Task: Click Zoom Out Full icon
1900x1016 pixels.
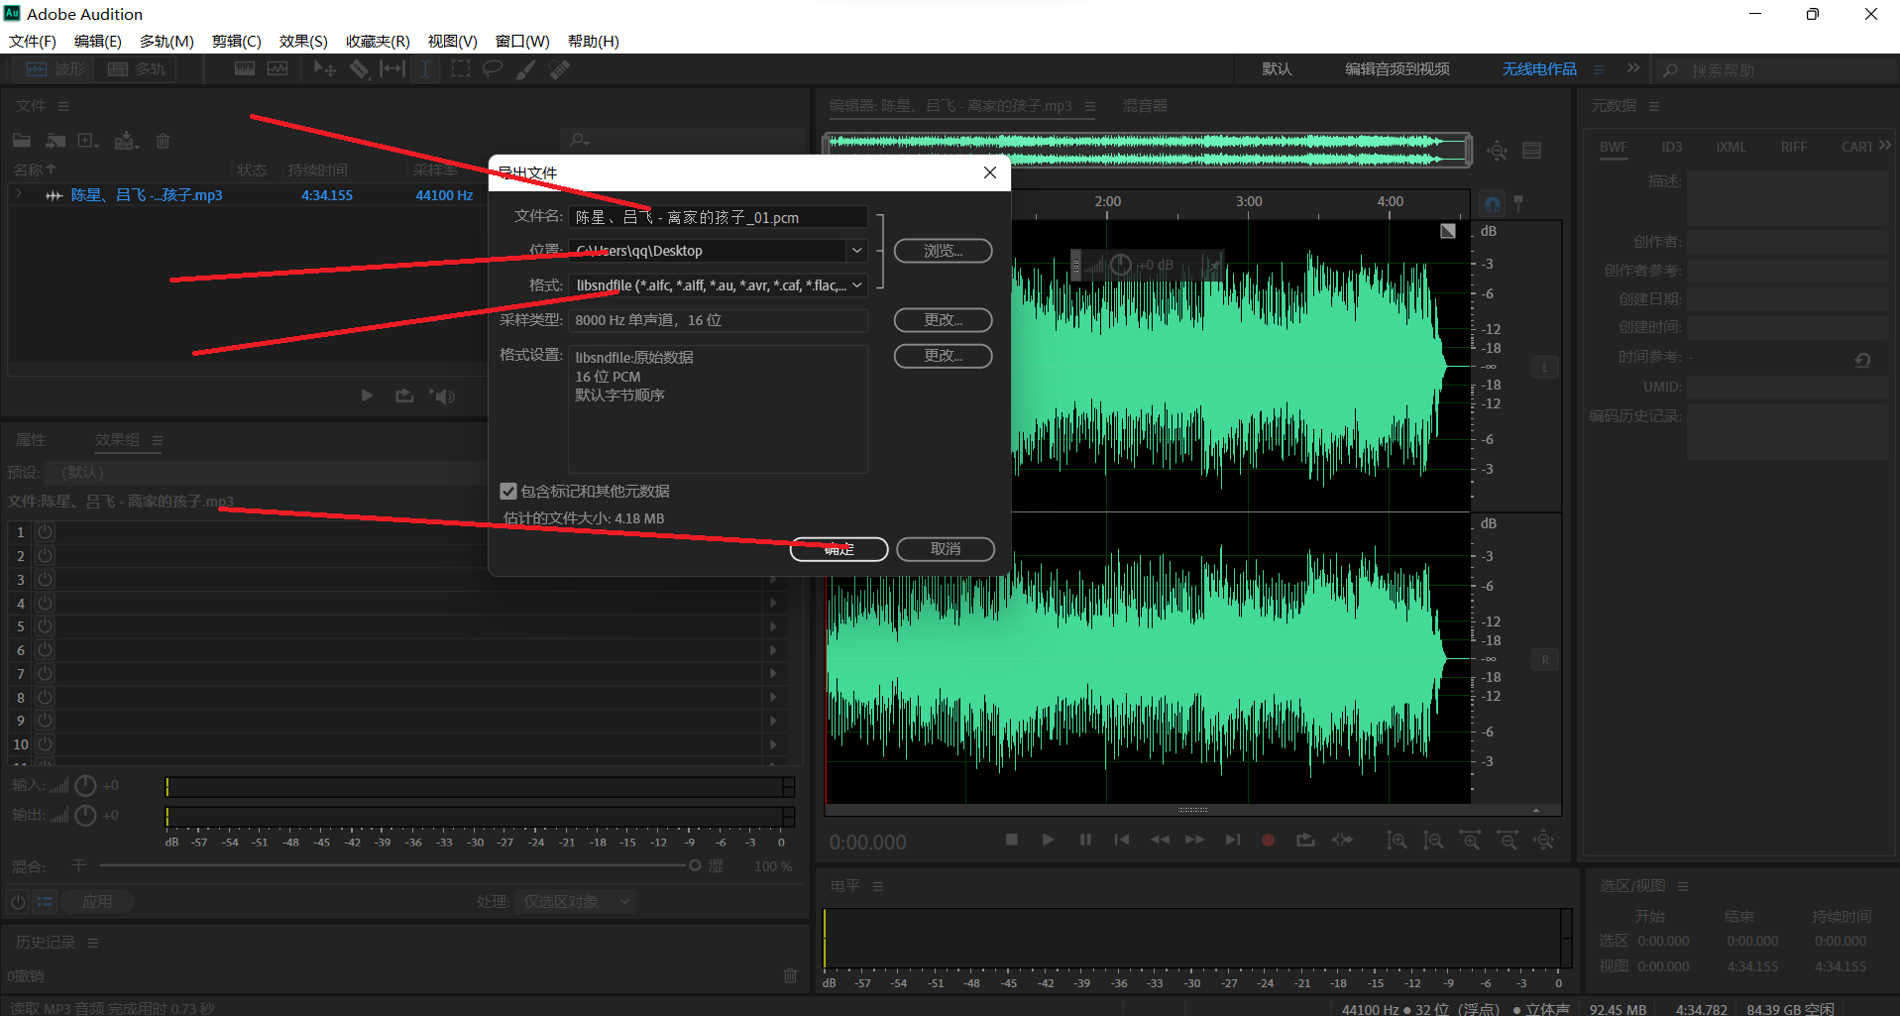Action: click(1544, 841)
